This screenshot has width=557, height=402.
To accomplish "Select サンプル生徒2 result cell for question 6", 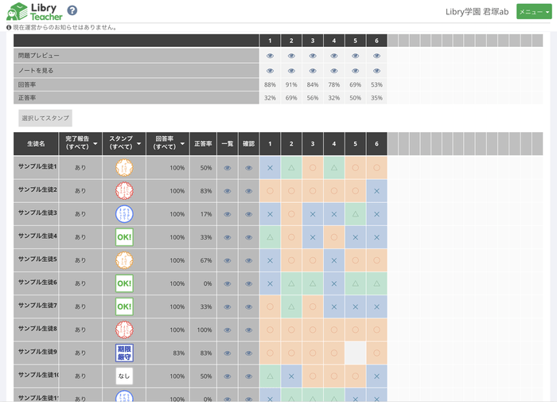I will click(x=376, y=191).
